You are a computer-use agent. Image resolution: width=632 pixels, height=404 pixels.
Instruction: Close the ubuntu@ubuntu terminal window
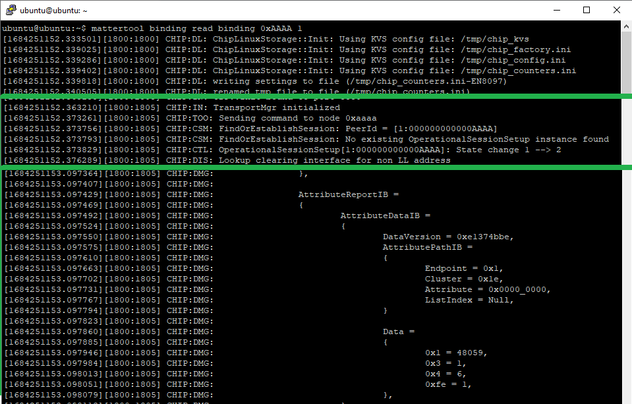[x=617, y=11]
